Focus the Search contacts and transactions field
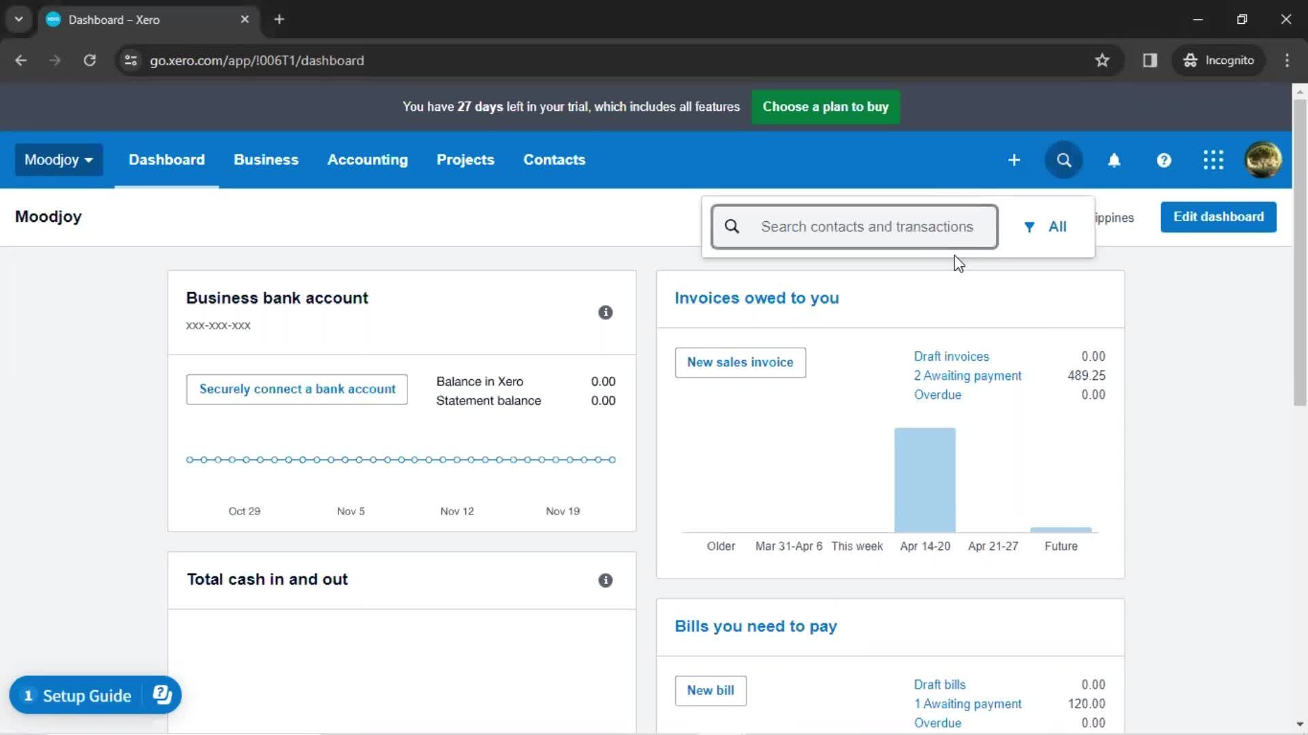The image size is (1308, 735). (854, 227)
